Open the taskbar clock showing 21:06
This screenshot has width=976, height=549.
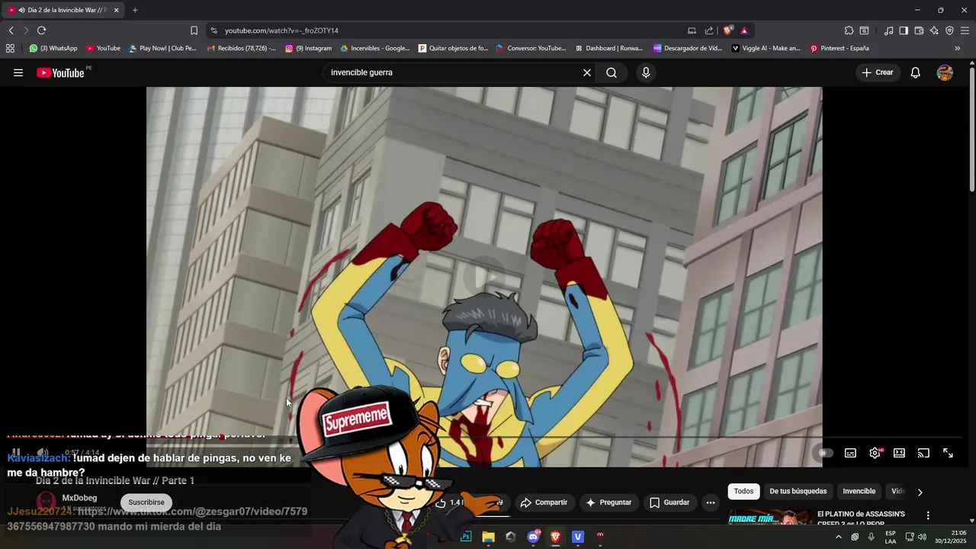click(x=950, y=537)
